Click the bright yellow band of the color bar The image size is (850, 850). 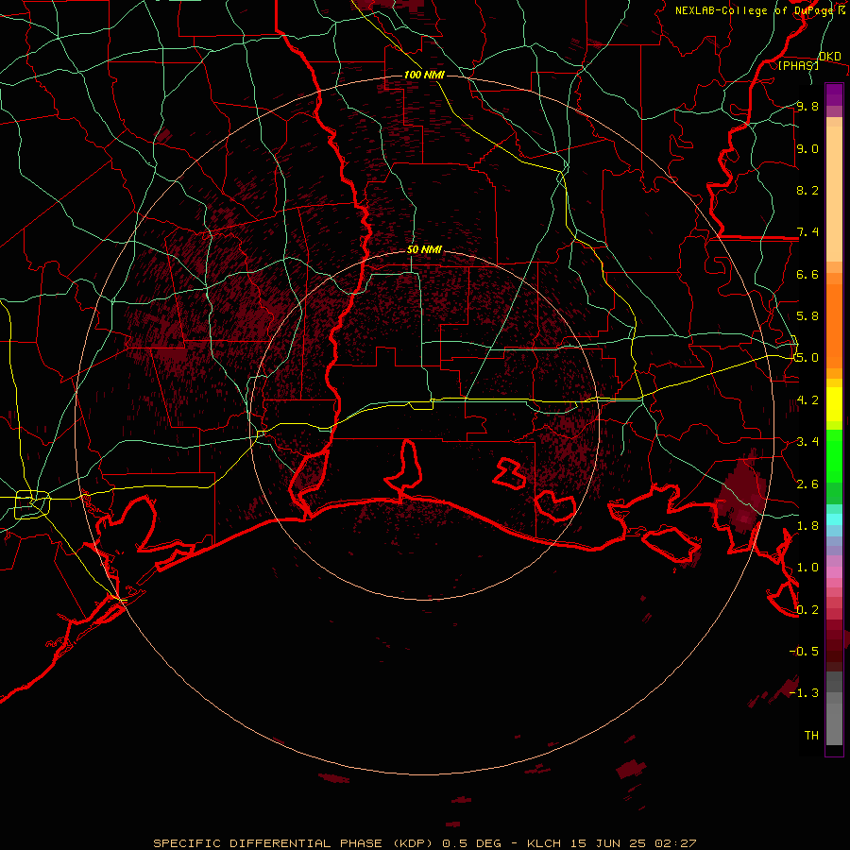coord(834,404)
